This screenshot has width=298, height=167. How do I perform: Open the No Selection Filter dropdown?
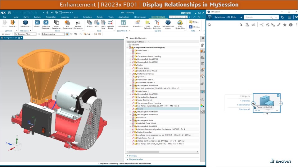tap(25, 34)
